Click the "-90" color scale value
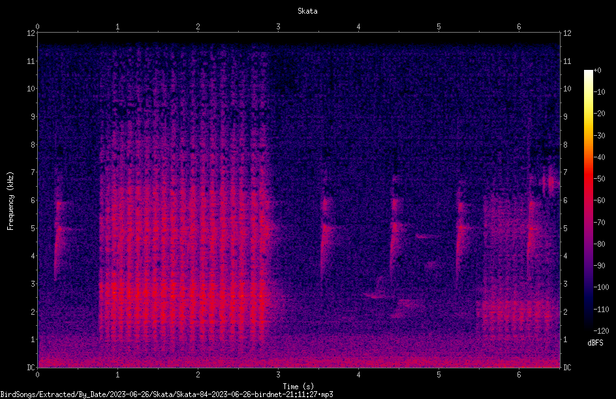This screenshot has height=399, width=616. (599, 266)
